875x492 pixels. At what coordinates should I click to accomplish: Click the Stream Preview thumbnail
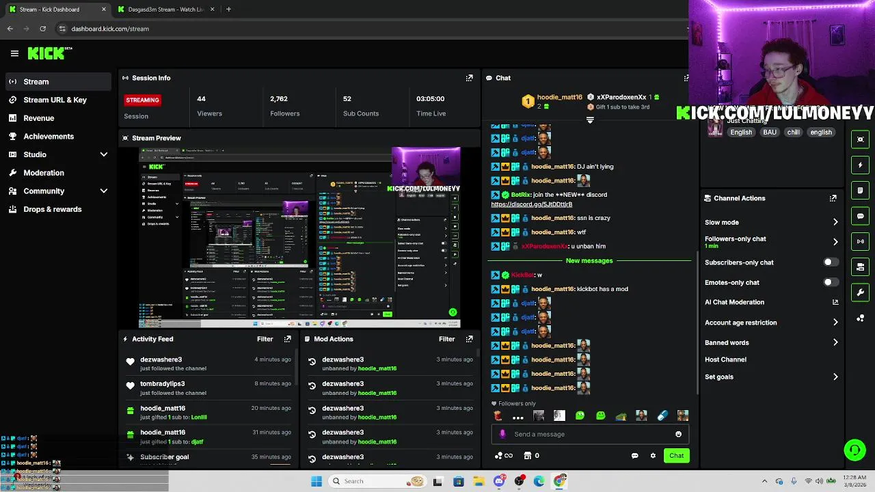(299, 237)
